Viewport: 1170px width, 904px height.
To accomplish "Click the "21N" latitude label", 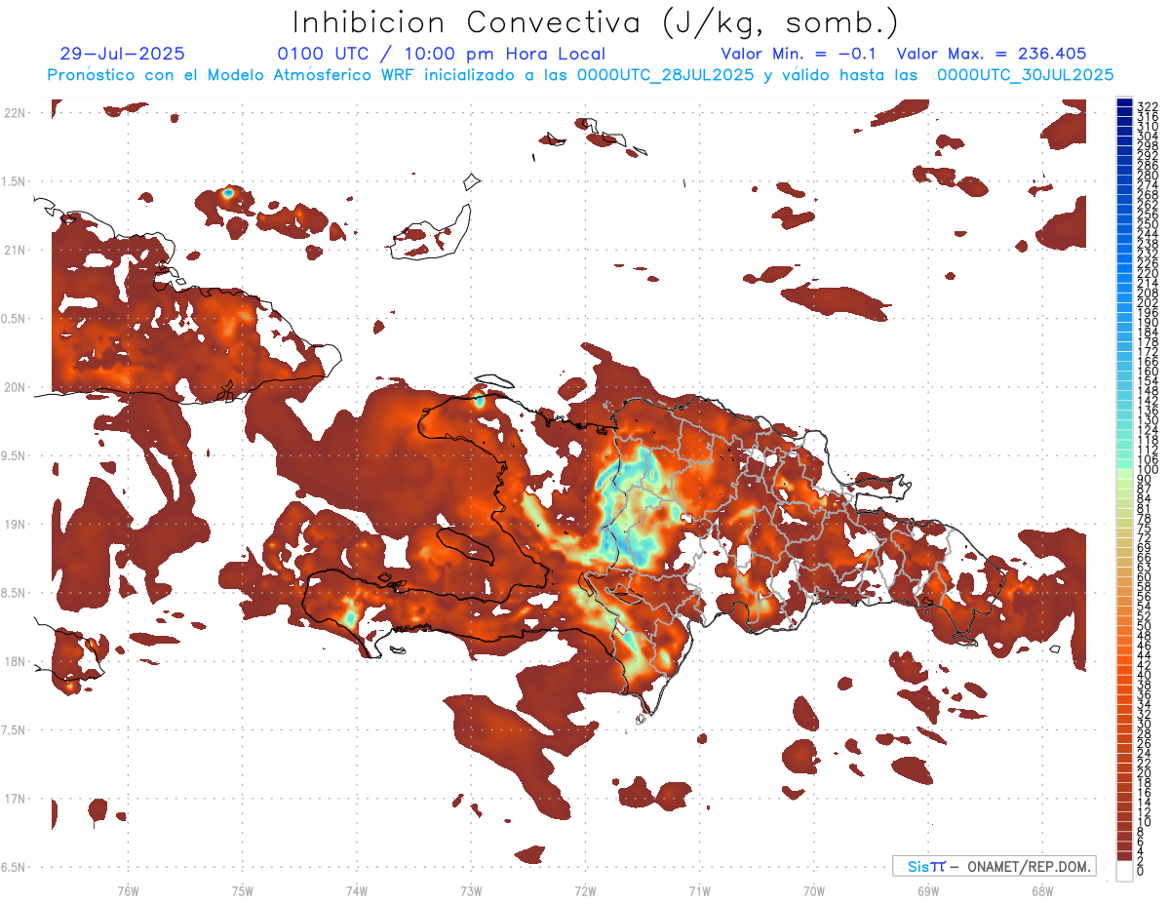I will (17, 250).
